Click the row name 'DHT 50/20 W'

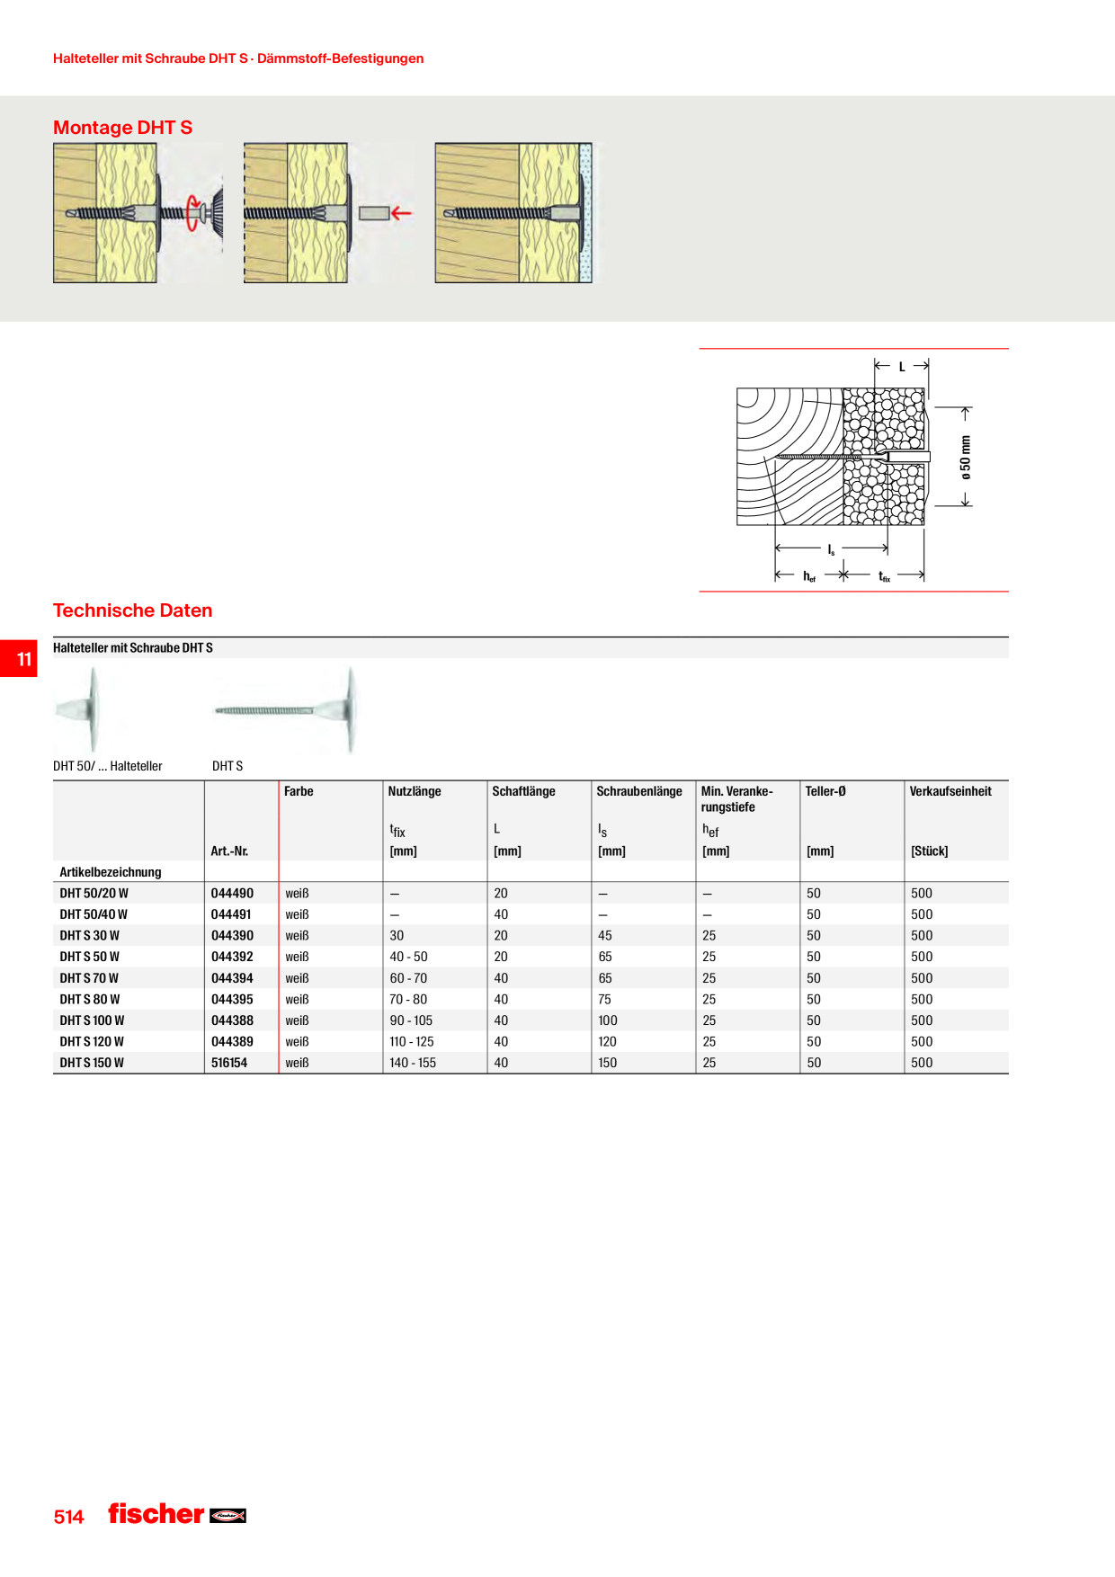coord(94,894)
